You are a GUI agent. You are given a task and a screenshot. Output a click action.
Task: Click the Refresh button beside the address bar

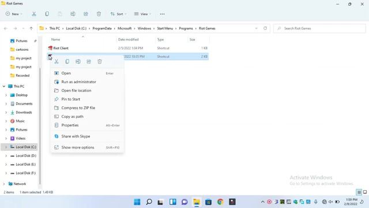265,28
